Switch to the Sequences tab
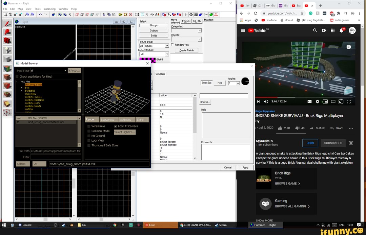The width and height of the screenshot is (366, 235). coord(107,120)
